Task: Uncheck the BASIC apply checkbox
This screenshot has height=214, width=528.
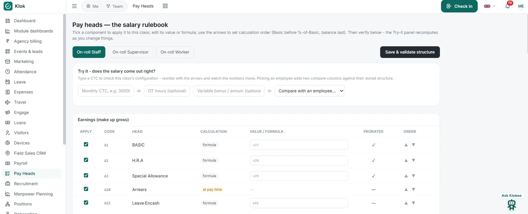Action: pyautogui.click(x=86, y=144)
